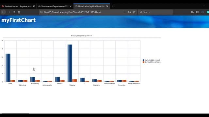Click the Shipping blue employees bar
The height and width of the screenshot is (117, 209).
70,63
